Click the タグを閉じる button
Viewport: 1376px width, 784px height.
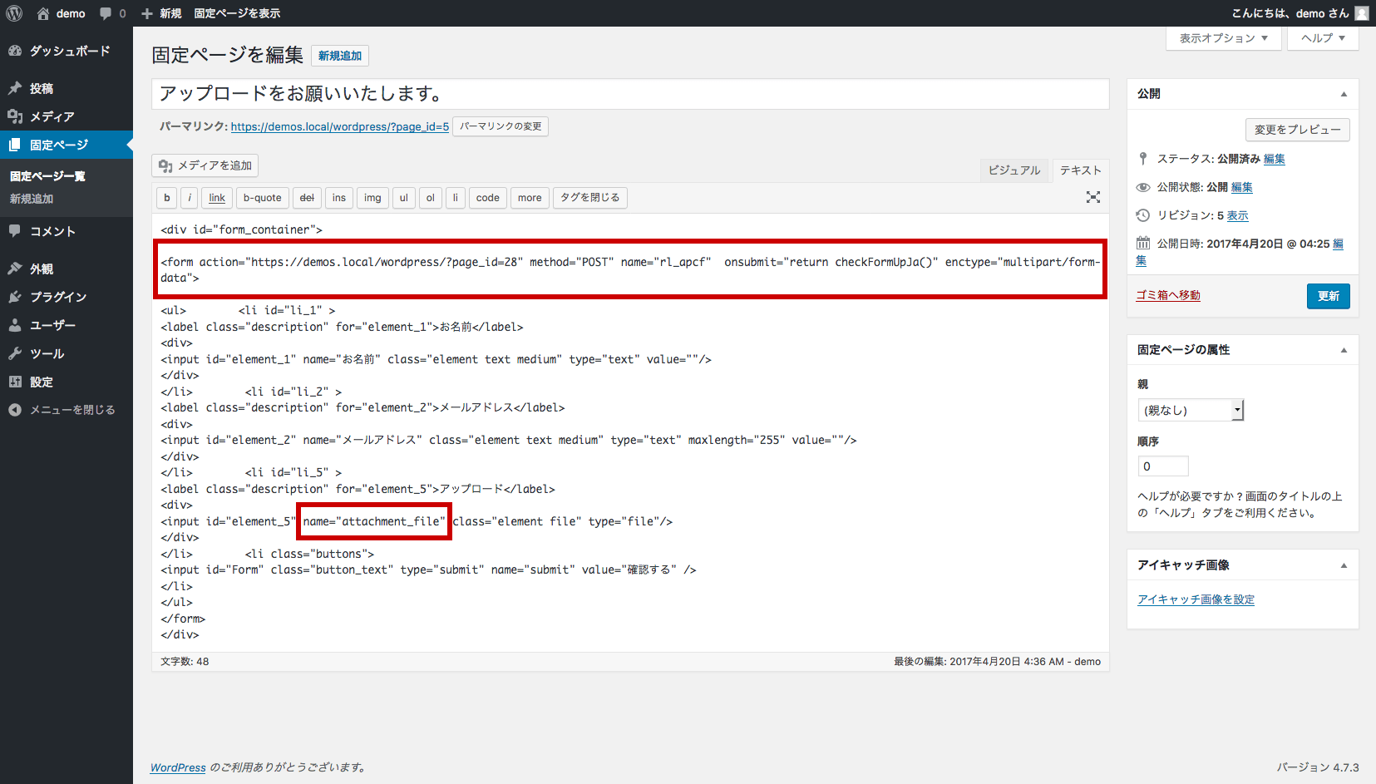(589, 198)
